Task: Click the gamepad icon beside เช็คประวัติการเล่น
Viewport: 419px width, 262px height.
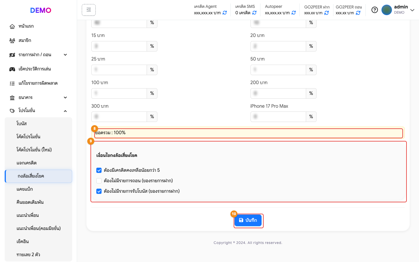Action: point(12,69)
